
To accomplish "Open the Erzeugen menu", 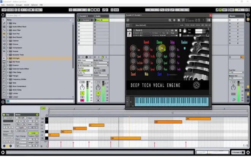I will tap(19, 5).
